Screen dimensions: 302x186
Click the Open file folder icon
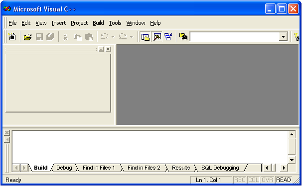[x=27, y=37]
